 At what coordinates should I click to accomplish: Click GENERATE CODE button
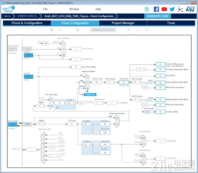point(157,16)
